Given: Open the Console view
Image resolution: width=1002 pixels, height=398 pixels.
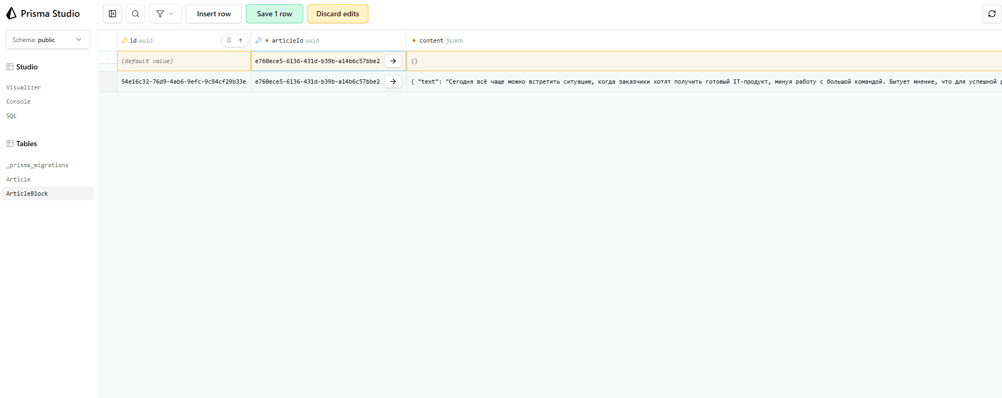Looking at the screenshot, I should point(18,101).
